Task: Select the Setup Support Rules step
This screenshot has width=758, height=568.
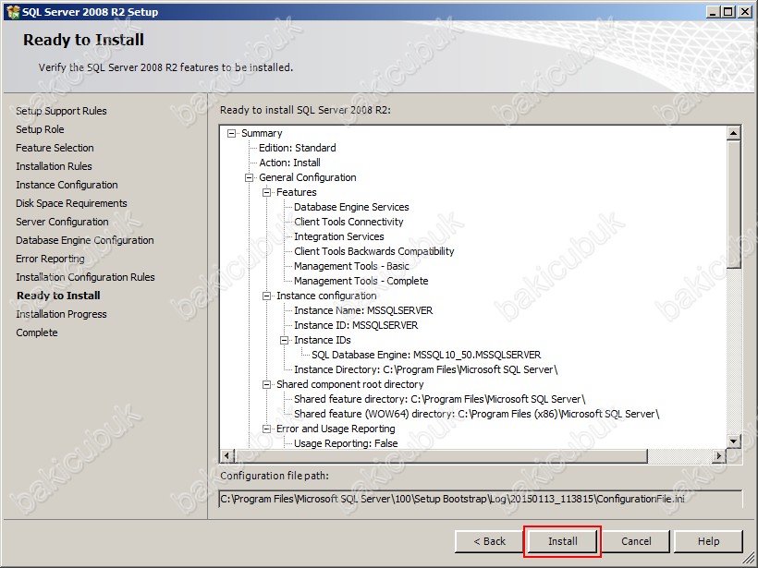Action: point(61,111)
